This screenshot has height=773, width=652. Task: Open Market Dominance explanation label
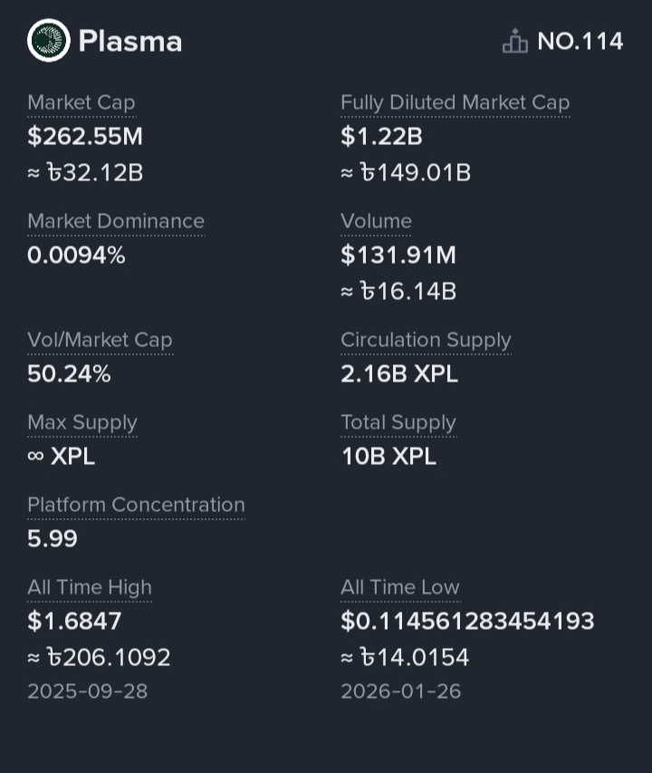116,222
